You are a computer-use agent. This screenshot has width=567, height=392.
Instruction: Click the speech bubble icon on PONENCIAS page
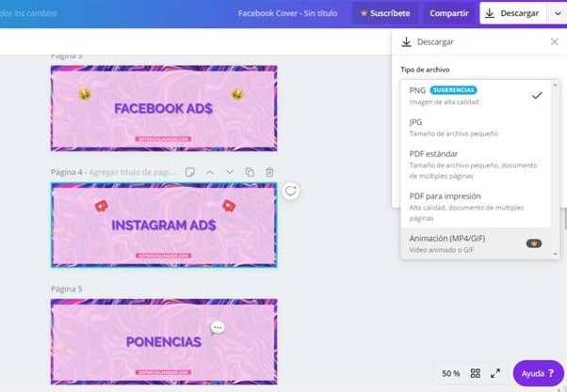(x=218, y=328)
